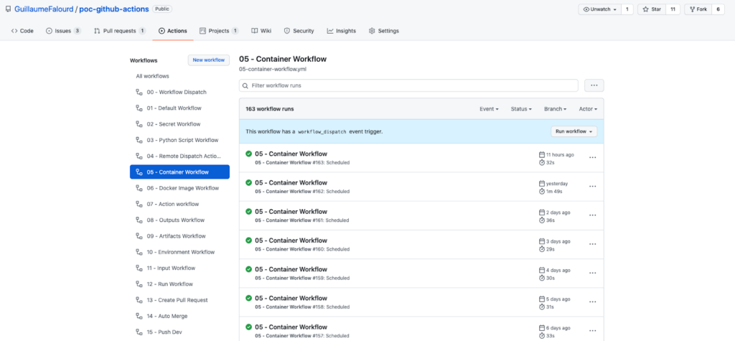Click the New workflow button
Viewport: 735px width, 341px height.
click(209, 60)
